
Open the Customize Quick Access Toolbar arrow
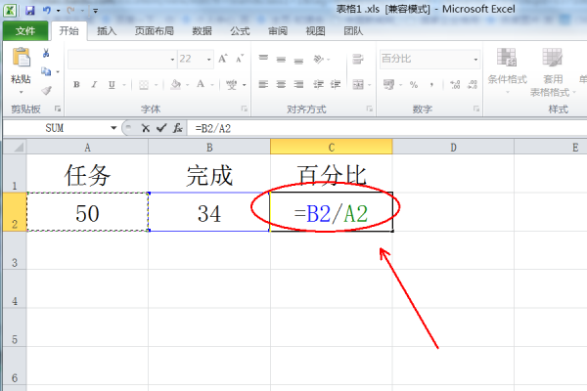[96, 11]
